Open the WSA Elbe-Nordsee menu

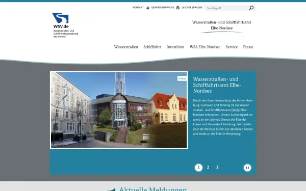coord(205,47)
